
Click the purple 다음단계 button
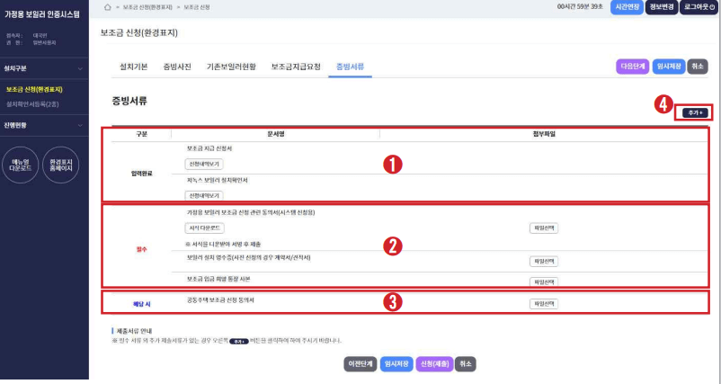[x=633, y=67]
